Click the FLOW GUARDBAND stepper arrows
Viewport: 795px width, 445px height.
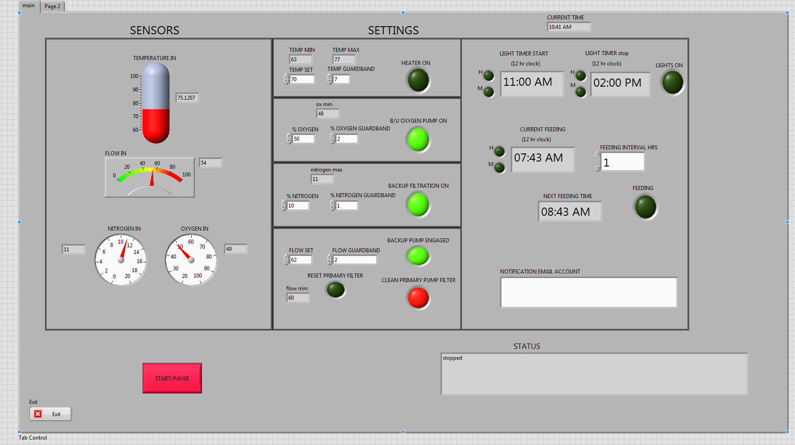[330, 260]
